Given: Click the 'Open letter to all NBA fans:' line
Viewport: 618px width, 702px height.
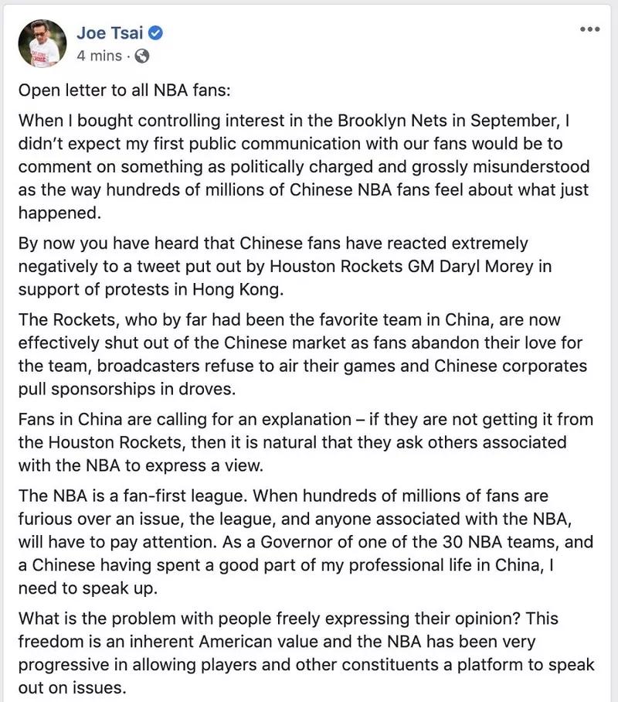Looking at the screenshot, I should (x=124, y=90).
